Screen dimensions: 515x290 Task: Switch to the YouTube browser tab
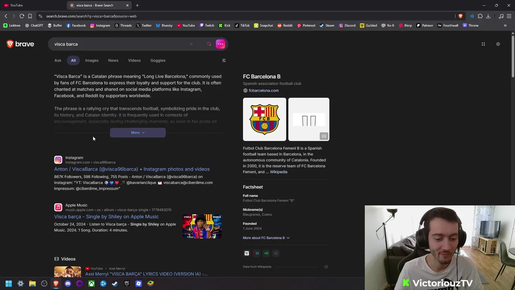coord(33,5)
